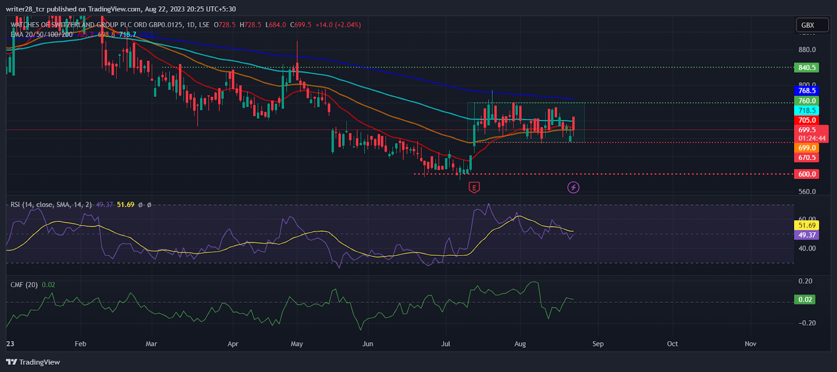Click the blue 768.5 EMA price label
837x372 pixels.
pos(807,91)
